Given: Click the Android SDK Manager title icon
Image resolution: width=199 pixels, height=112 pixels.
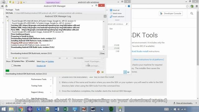Looking at the screenshot, I should click(x=6, y=6).
